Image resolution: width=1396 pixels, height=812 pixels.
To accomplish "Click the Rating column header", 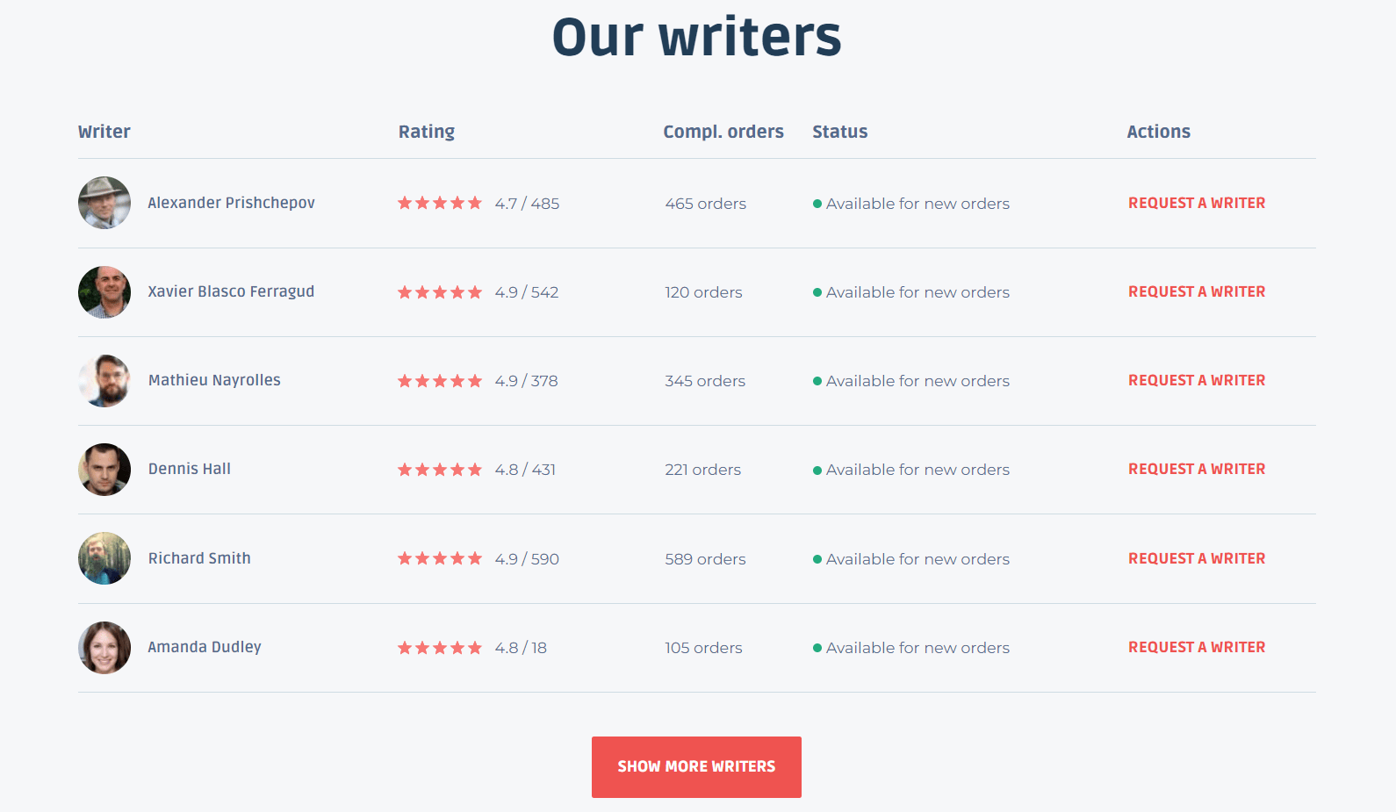I will point(427,132).
